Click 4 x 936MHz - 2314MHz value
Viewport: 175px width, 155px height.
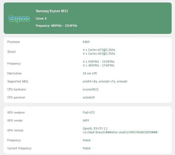coord(98,62)
